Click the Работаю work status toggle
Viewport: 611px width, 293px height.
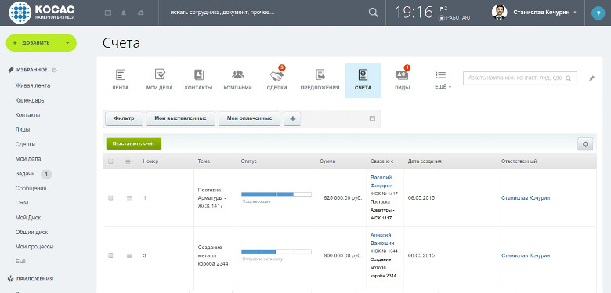(454, 18)
